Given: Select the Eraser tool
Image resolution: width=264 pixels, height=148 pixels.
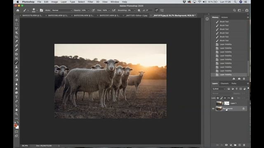Looking at the screenshot, I should (x=16, y=76).
